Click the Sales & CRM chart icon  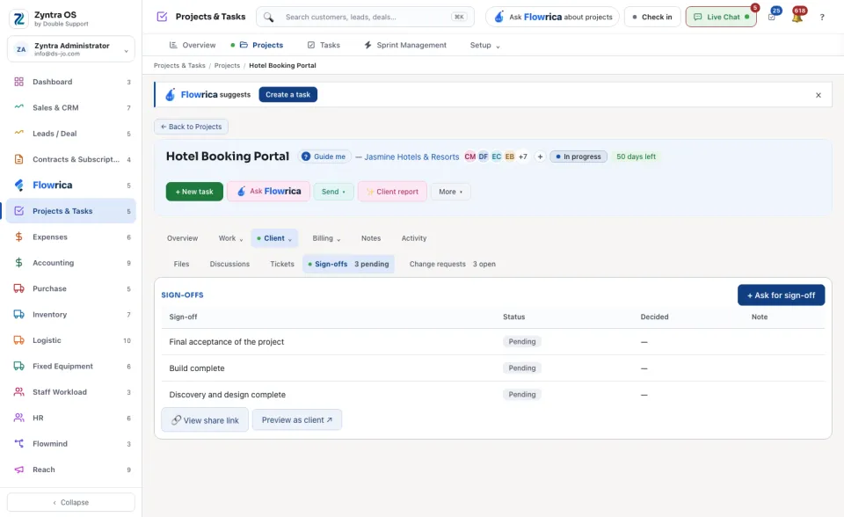pyautogui.click(x=18, y=107)
